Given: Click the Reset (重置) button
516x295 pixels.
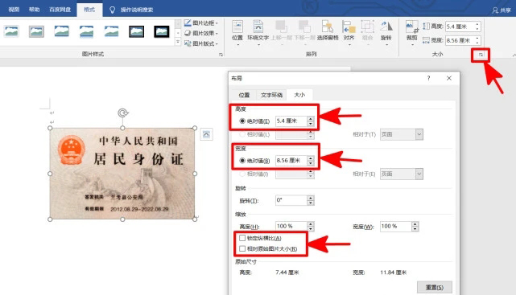Looking at the screenshot, I should [x=435, y=287].
